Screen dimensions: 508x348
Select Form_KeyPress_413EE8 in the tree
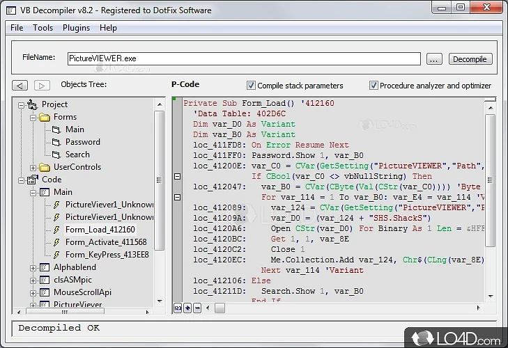tap(107, 255)
